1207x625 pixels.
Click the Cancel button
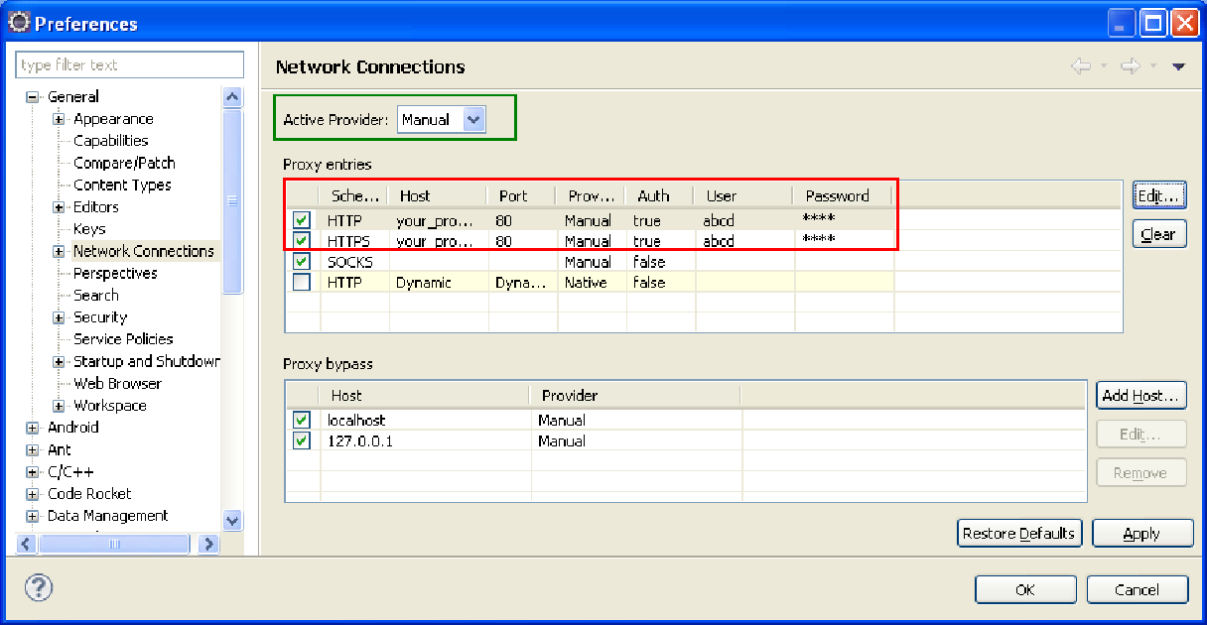coord(1137,589)
